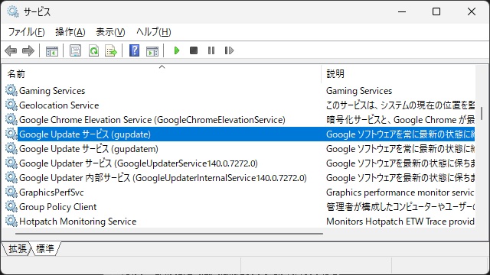This screenshot has width=490, height=275.
Task: Click the gear icon beside Gaming Services
Action: (11, 90)
